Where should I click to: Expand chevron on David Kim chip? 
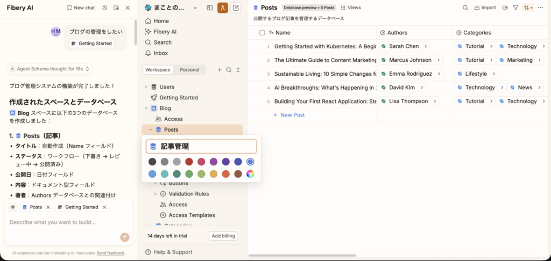coord(422,88)
